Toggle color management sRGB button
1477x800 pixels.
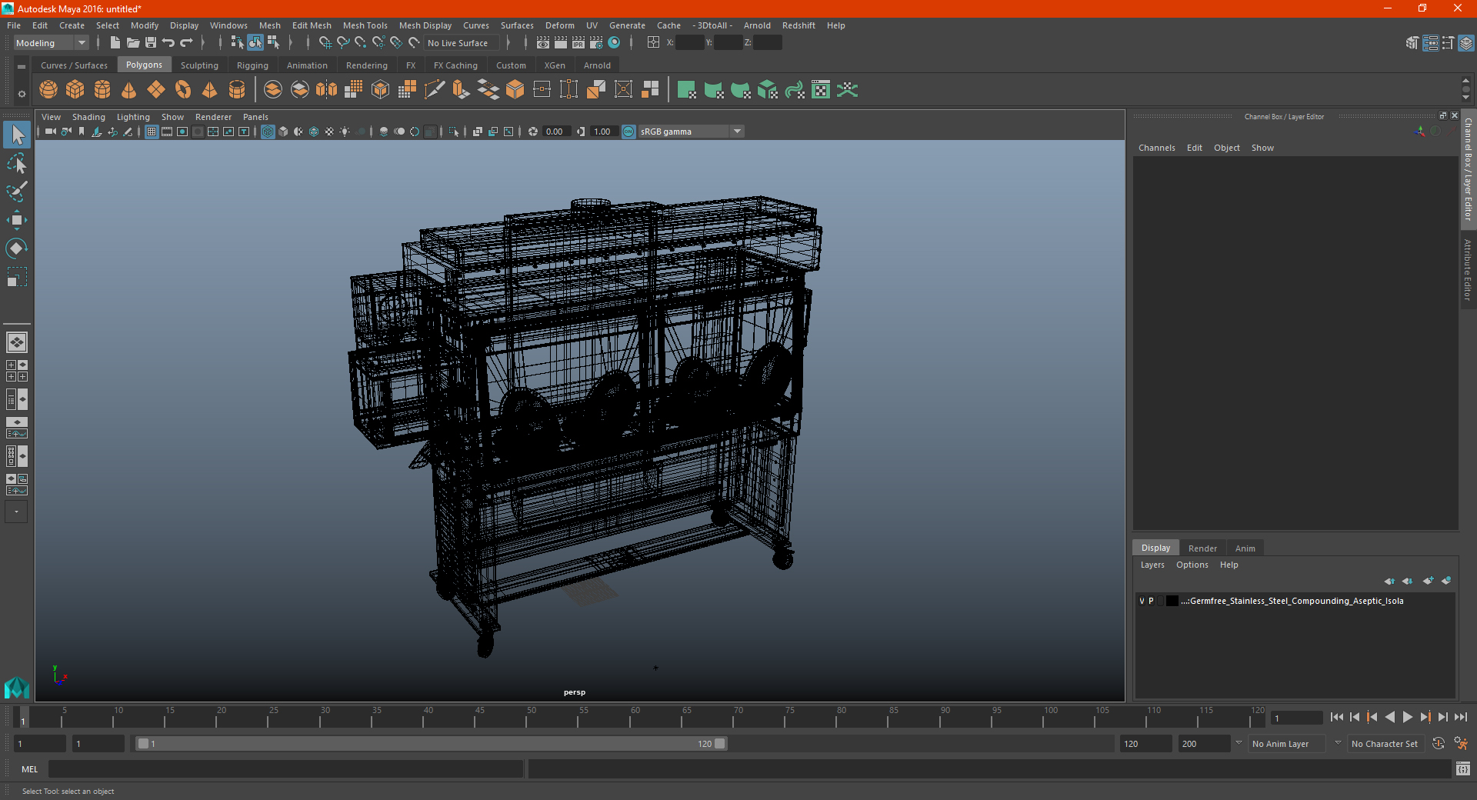pyautogui.click(x=628, y=132)
